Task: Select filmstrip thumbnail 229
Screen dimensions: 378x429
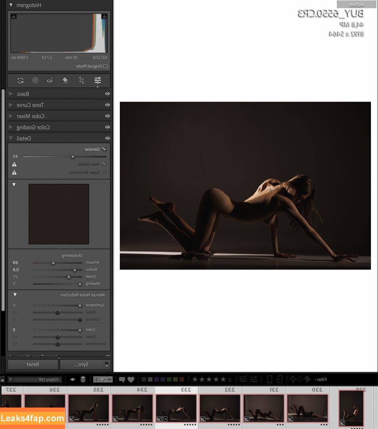Action: pyautogui.click(x=351, y=408)
